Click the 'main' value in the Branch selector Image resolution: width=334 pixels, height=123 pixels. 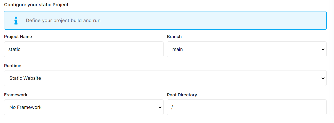[x=178, y=49]
